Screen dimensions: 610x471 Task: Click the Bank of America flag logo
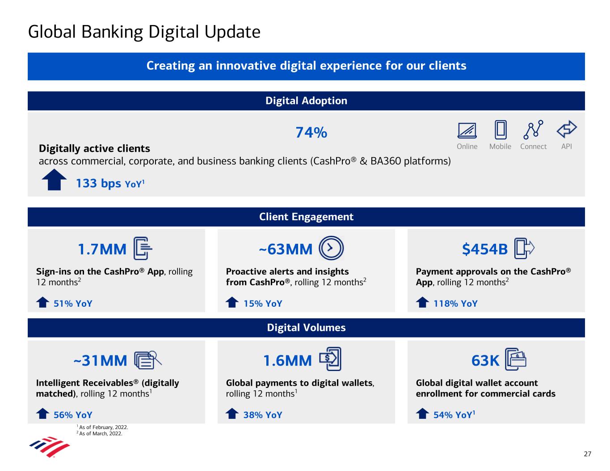pyautogui.click(x=50, y=446)
